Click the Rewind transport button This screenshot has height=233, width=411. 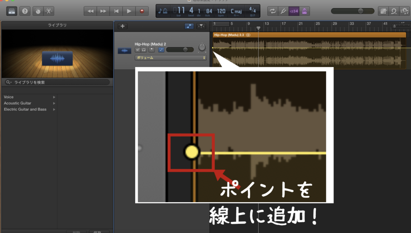[x=90, y=11]
